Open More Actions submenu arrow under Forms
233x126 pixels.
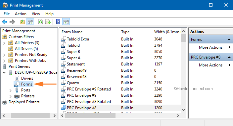click(229, 47)
